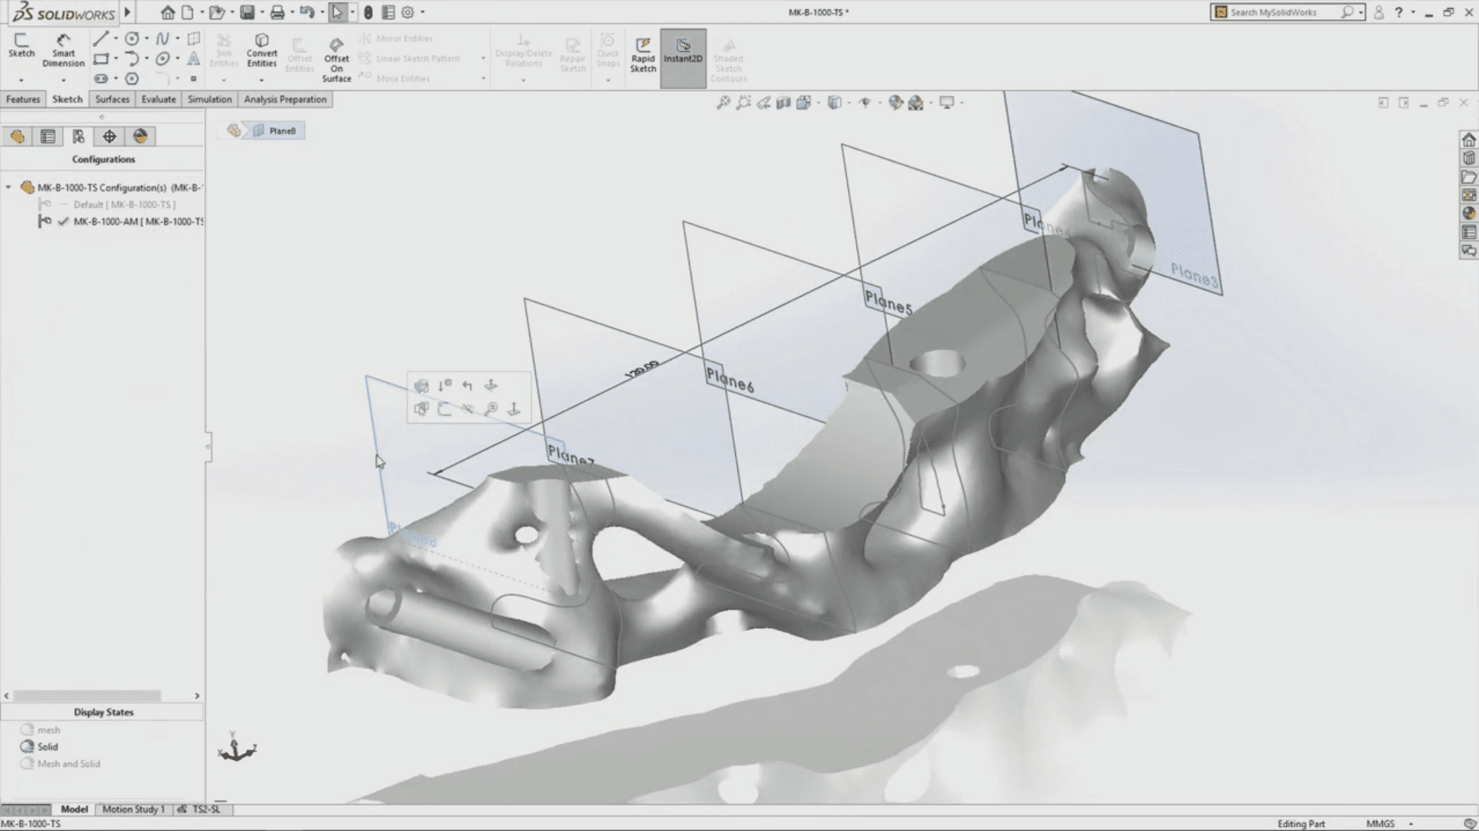
Task: Expand Options gear dropdown arrow
Action: [x=422, y=12]
